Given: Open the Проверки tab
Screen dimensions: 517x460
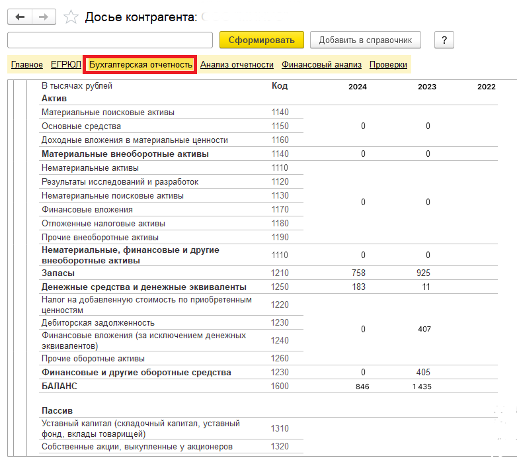Looking at the screenshot, I should [x=388, y=64].
